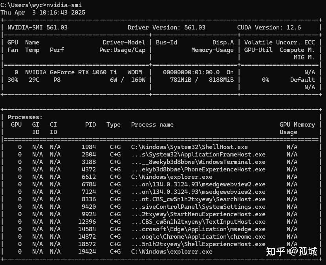The image size is (326, 265).
Task: Click the Bus-Id 00000000:01:00.0 value
Action: [191, 72]
